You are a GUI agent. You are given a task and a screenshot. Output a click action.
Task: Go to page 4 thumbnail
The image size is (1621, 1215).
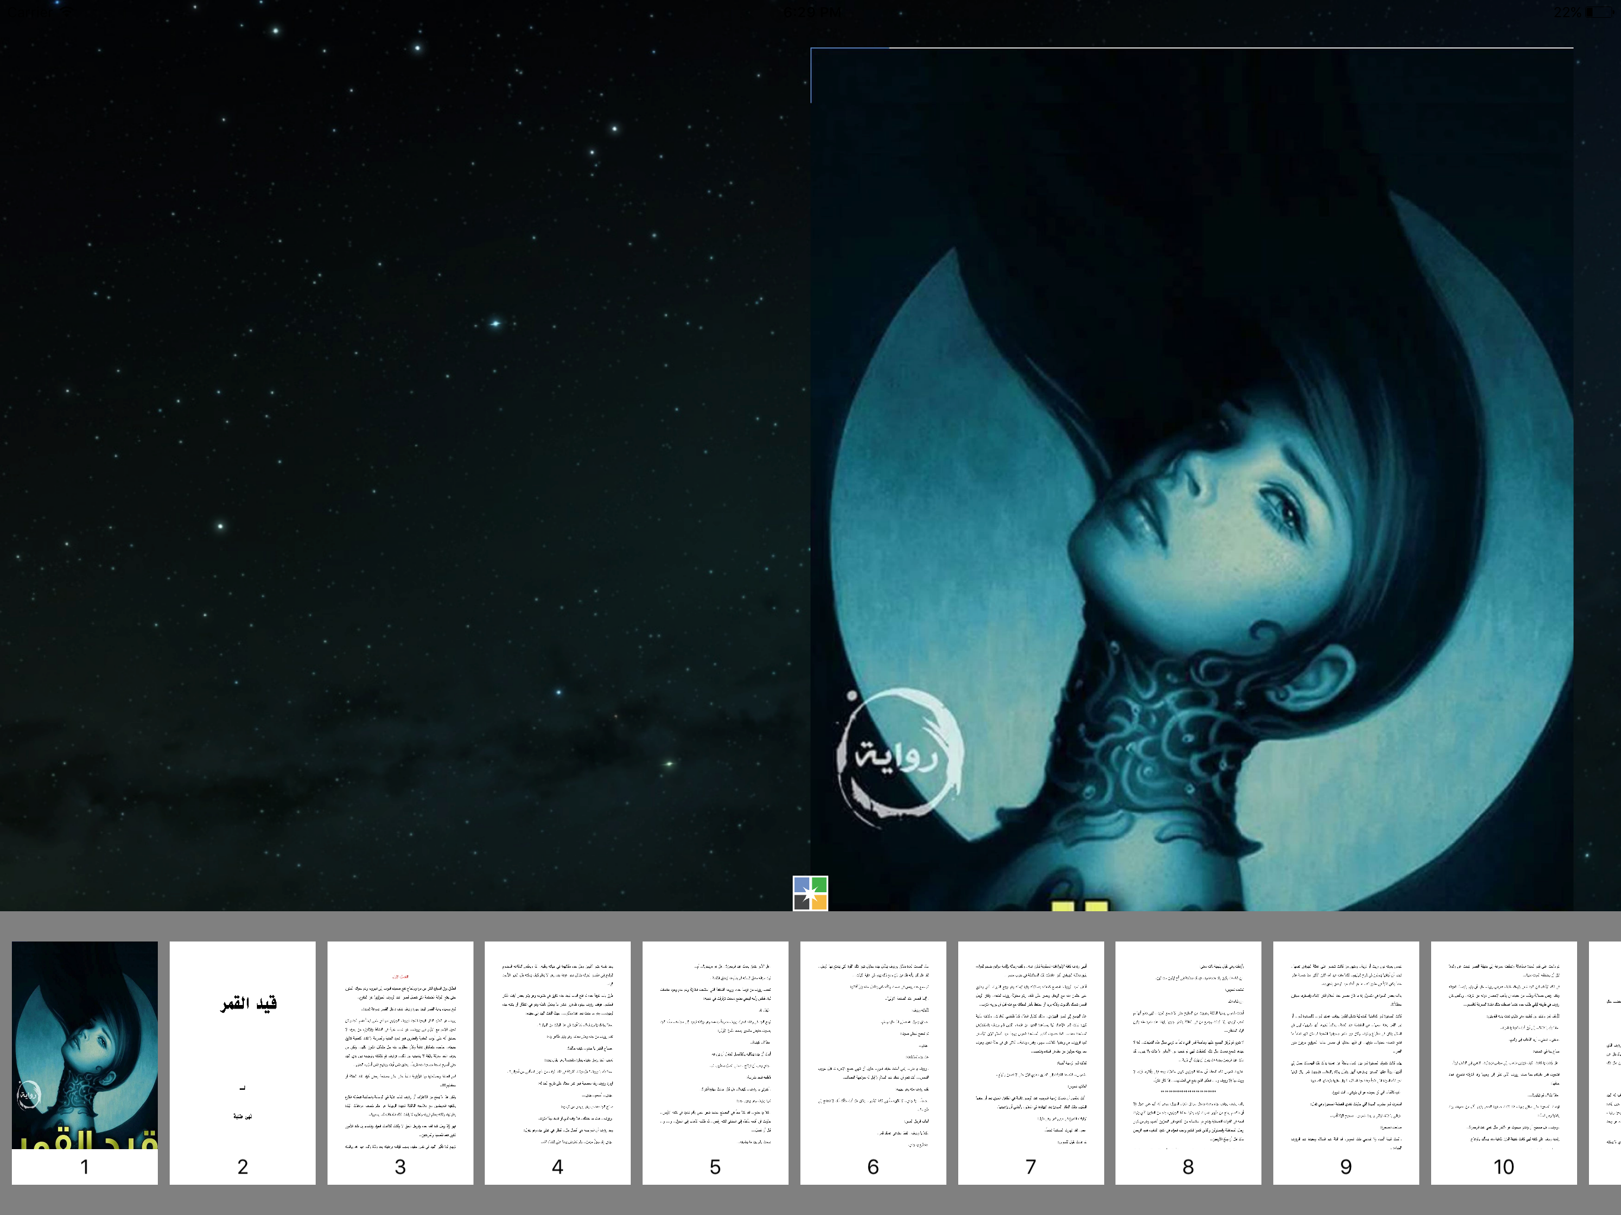[558, 1063]
